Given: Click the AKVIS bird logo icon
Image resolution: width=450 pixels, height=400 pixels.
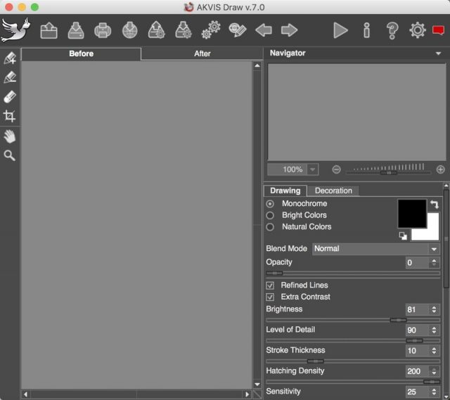Looking at the screenshot, I should click(15, 30).
